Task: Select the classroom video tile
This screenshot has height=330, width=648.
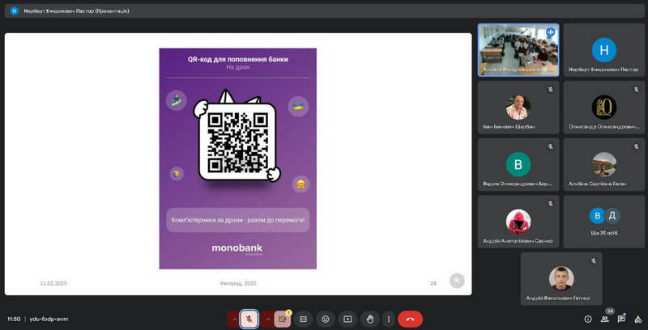Action: coord(518,50)
